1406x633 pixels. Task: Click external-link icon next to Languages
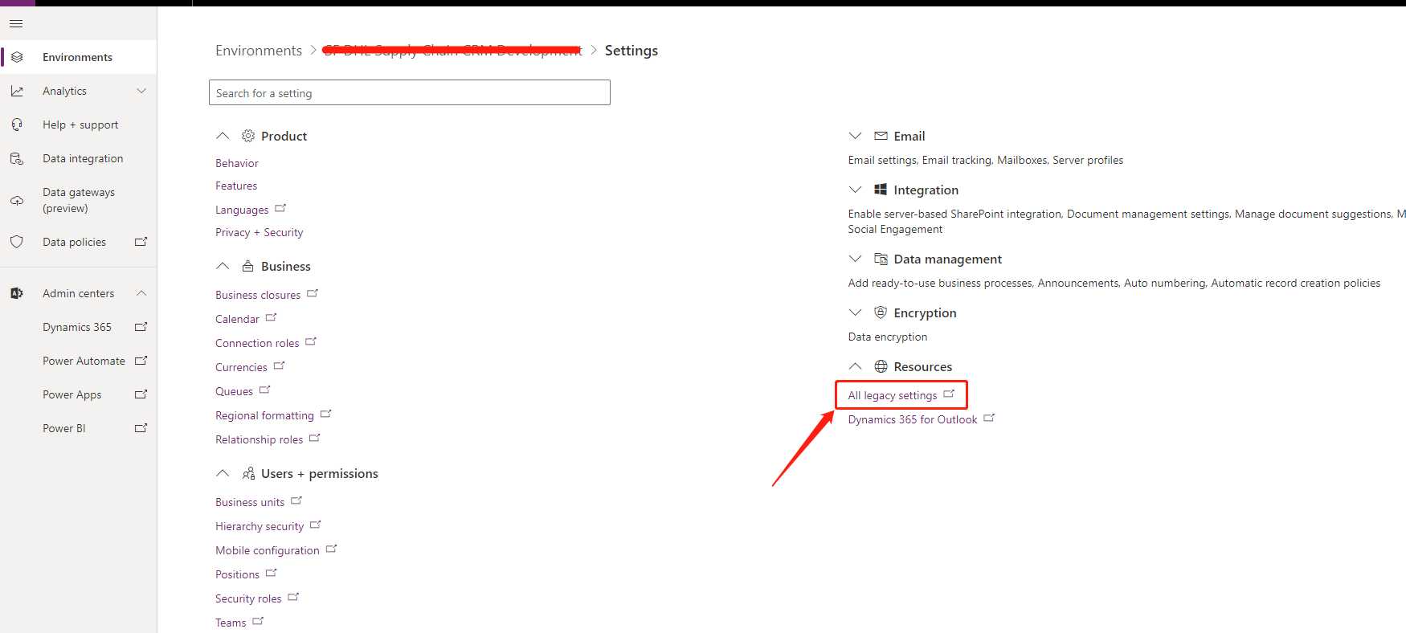click(x=280, y=208)
